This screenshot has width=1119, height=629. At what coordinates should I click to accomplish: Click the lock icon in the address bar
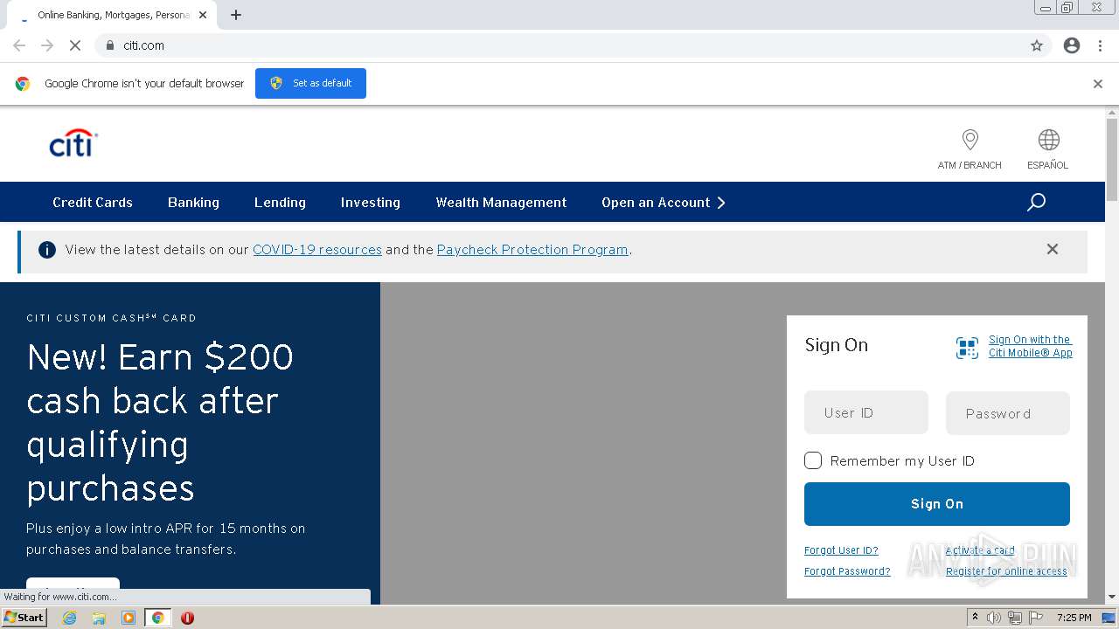click(x=109, y=45)
